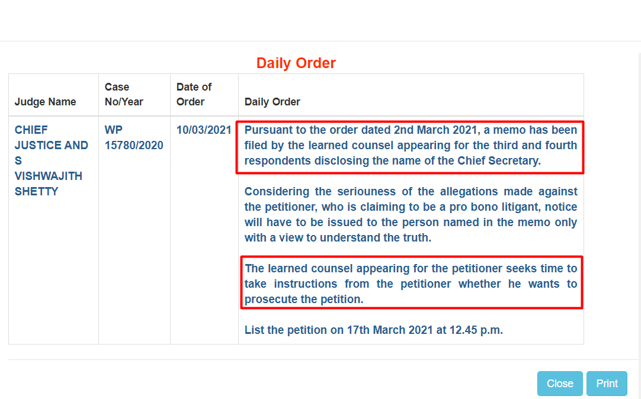
Task: Click judge name Chief Justice and S Vishwajith Shetty
Action: pyautogui.click(x=51, y=160)
